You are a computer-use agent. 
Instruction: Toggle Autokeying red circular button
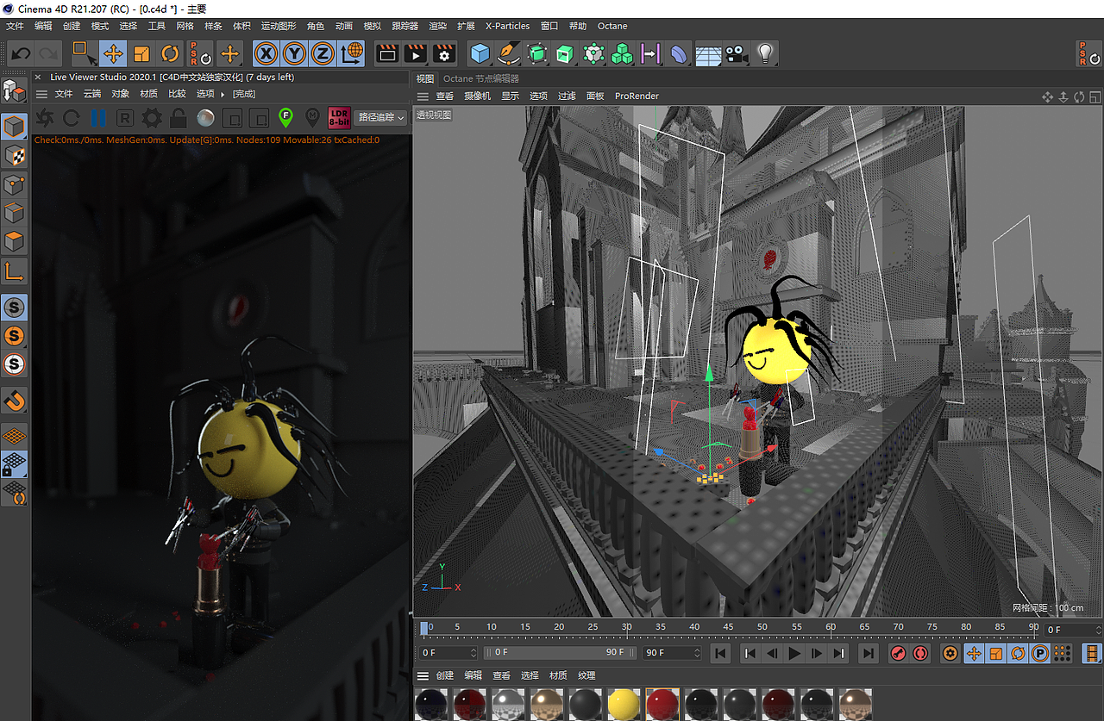click(x=920, y=653)
